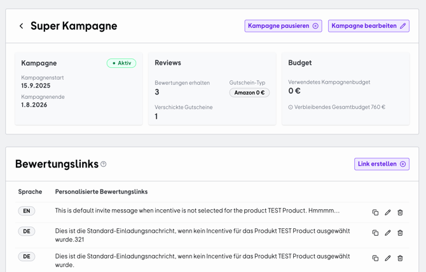Edit the last DE review link

pyautogui.click(x=388, y=258)
